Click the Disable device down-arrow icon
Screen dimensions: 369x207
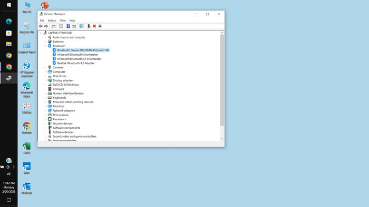point(100,26)
